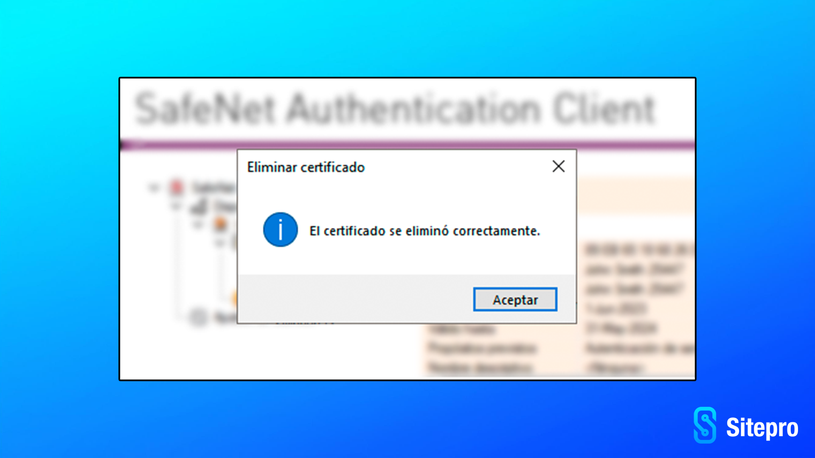Select the blurred orange certificate icon in tree
This screenshot has width=815, height=458.
[x=220, y=223]
